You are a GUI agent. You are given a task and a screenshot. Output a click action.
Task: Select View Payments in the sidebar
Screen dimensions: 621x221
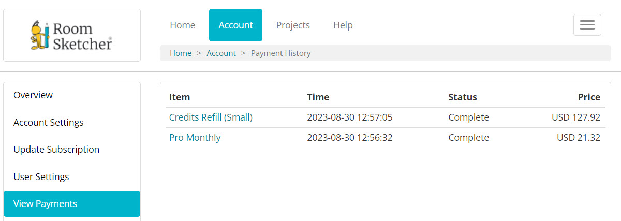point(72,204)
